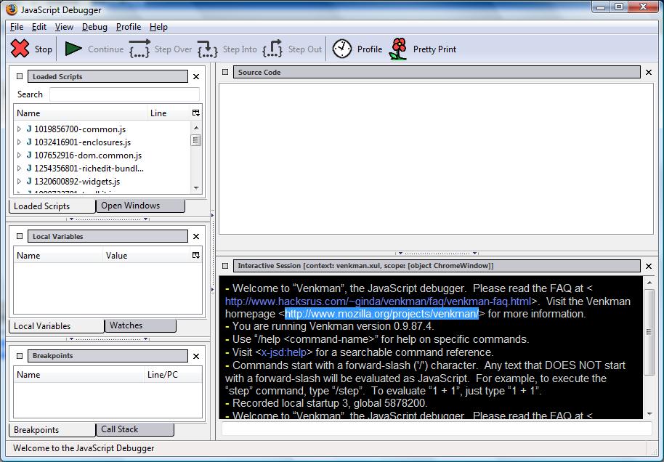The image size is (664, 462).
Task: Open the venkman-faq.html link
Action: [x=378, y=301]
